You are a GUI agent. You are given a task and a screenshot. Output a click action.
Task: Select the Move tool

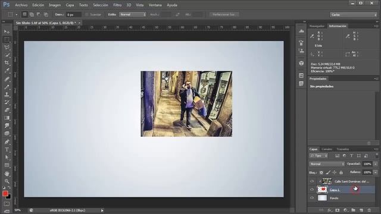(x=7, y=32)
